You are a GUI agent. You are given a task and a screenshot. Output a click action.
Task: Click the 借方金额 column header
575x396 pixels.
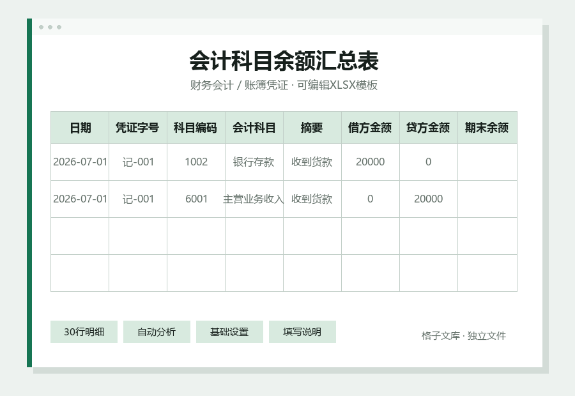tap(371, 128)
